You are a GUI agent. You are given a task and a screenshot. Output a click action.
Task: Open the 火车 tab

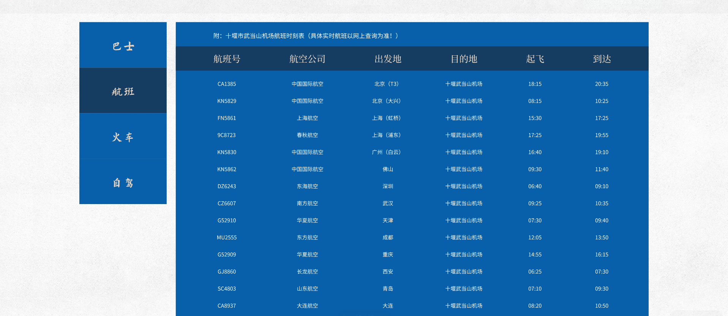[123, 137]
